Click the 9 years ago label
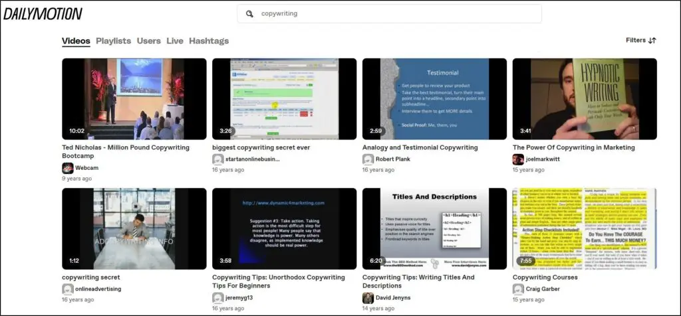The height and width of the screenshot is (316, 681). pos(77,179)
